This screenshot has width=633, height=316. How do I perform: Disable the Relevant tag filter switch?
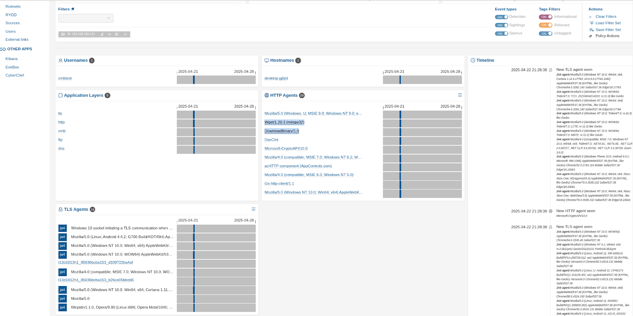point(545,25)
